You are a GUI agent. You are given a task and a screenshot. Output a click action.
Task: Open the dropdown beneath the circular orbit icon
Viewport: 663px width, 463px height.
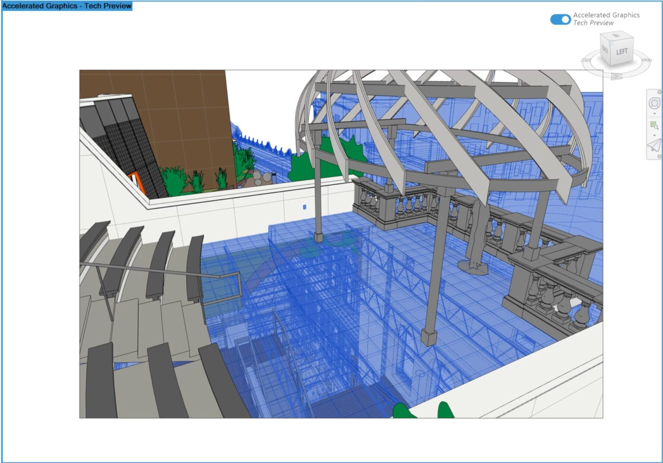(654, 113)
